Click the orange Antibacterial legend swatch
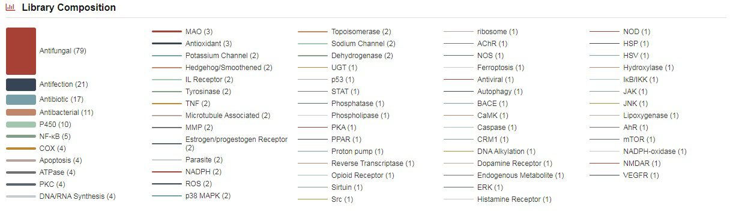 (x=21, y=113)
